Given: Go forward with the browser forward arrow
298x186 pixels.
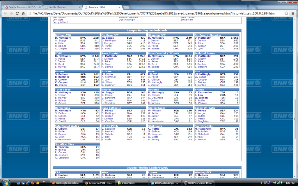Looking at the screenshot, I should pos(11,13).
